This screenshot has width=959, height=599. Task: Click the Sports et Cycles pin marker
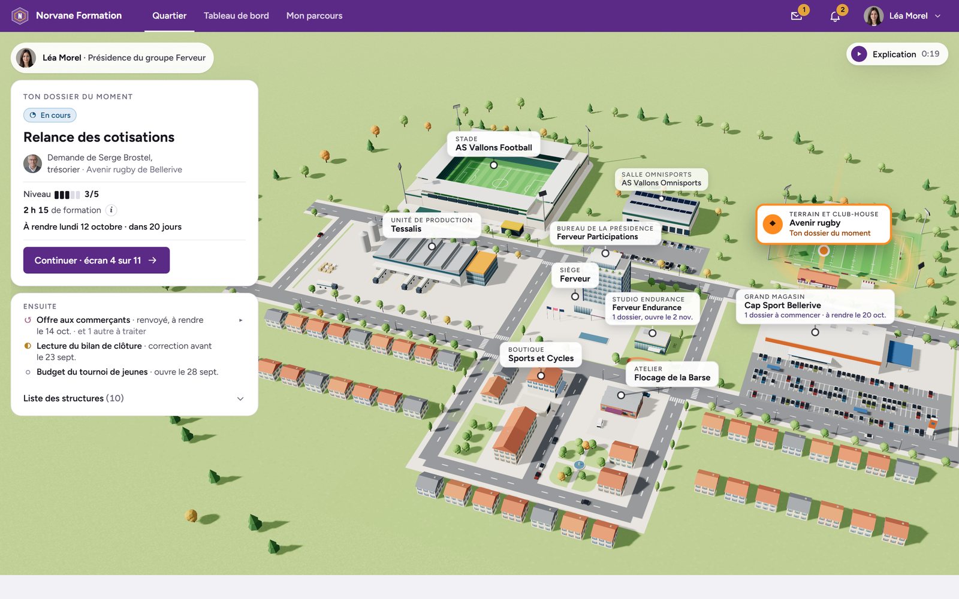coord(541,376)
